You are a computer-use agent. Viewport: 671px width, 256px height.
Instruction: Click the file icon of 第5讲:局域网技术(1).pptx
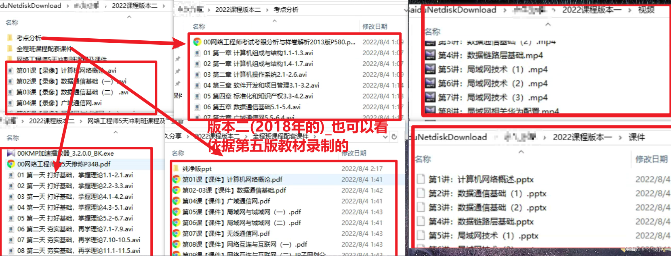click(421, 236)
